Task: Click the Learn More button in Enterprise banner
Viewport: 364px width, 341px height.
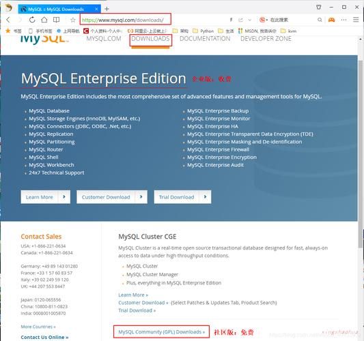Action: pos(46,197)
